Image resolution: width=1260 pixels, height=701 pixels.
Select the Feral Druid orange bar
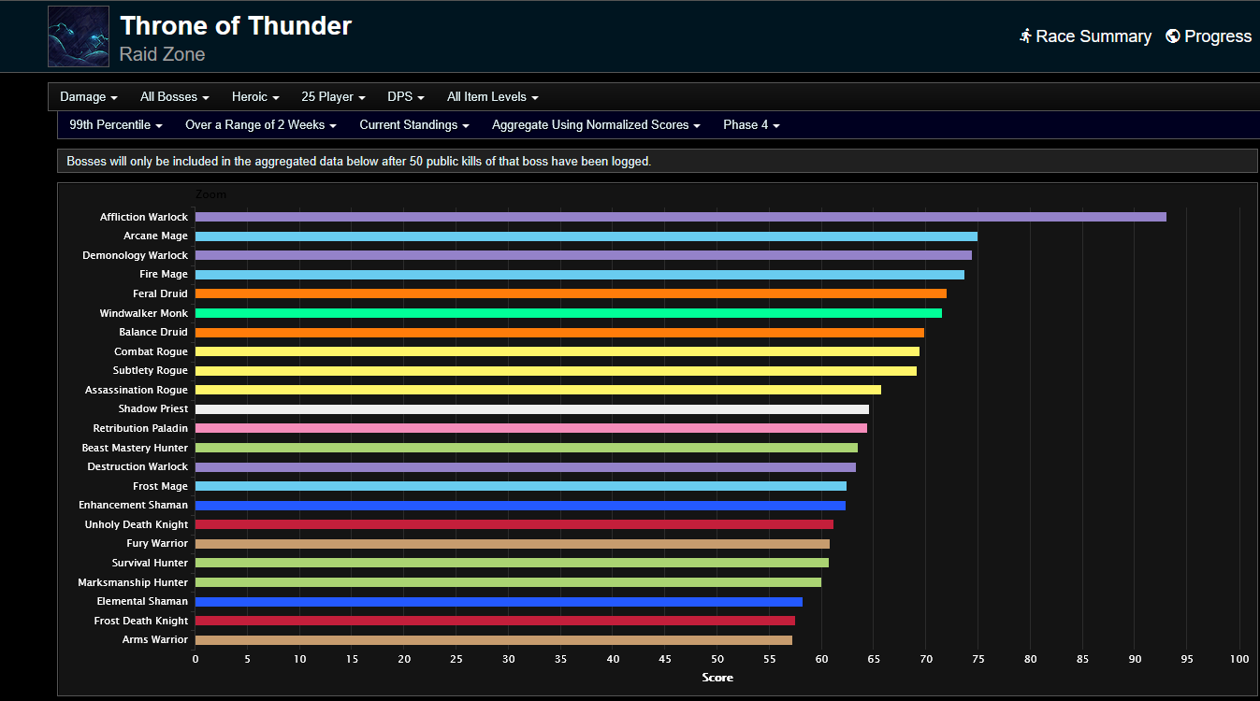pyautogui.click(x=571, y=293)
